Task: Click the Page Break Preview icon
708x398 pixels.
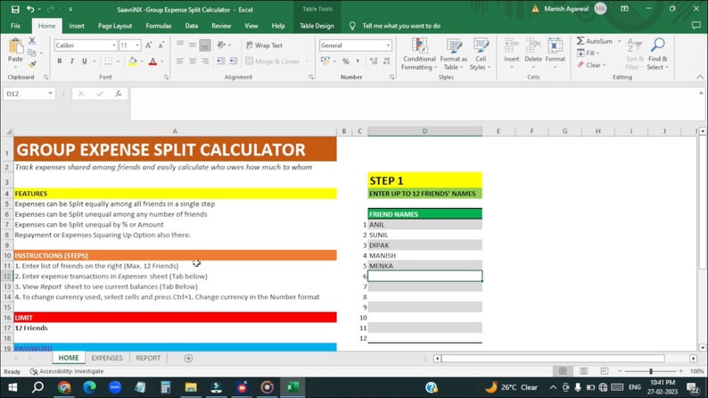Action: click(x=605, y=371)
